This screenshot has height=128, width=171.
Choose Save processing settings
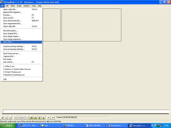point(21,49)
